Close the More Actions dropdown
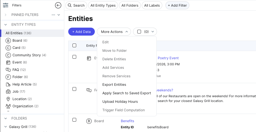The width and height of the screenshot is (256, 132). [x=114, y=32]
